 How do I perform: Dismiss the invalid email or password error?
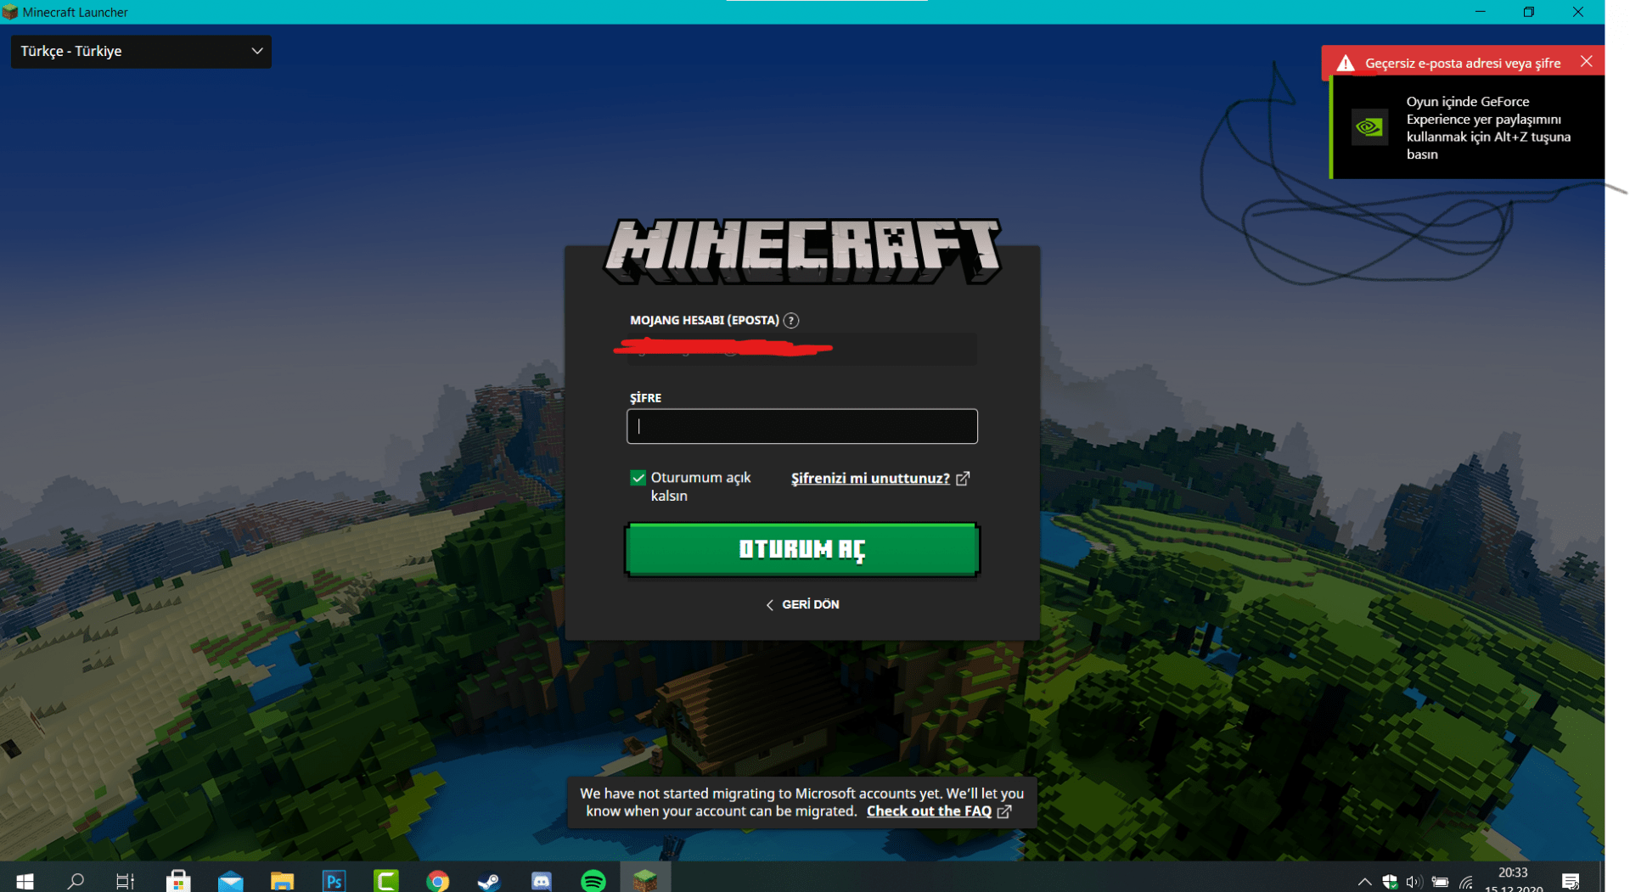pos(1586,62)
